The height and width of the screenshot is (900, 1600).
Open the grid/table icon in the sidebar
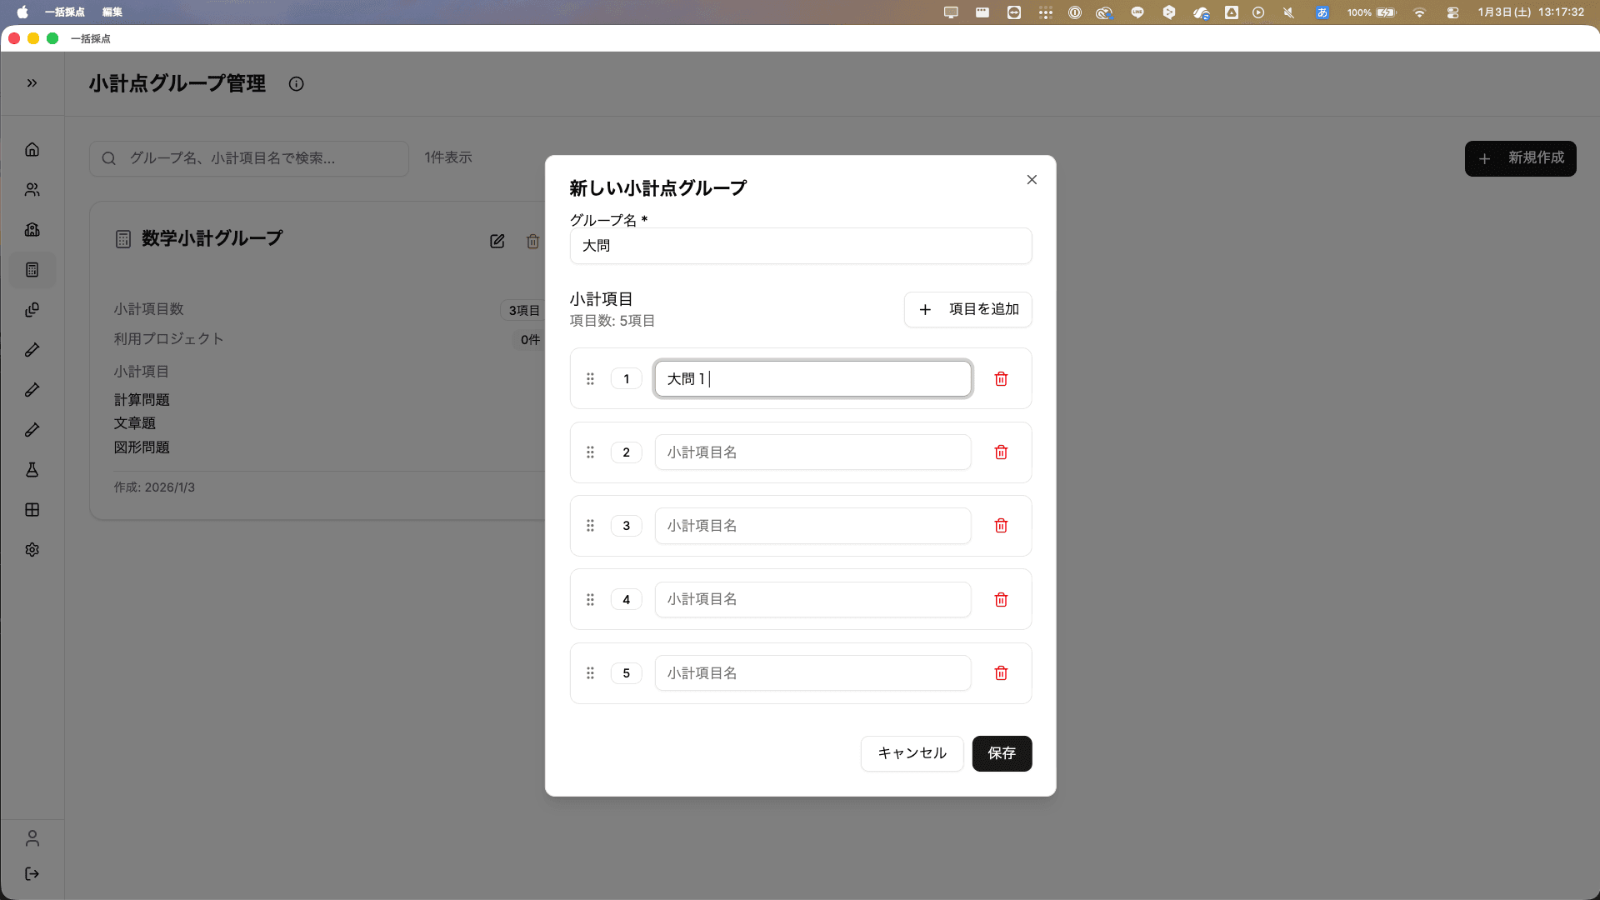point(32,509)
